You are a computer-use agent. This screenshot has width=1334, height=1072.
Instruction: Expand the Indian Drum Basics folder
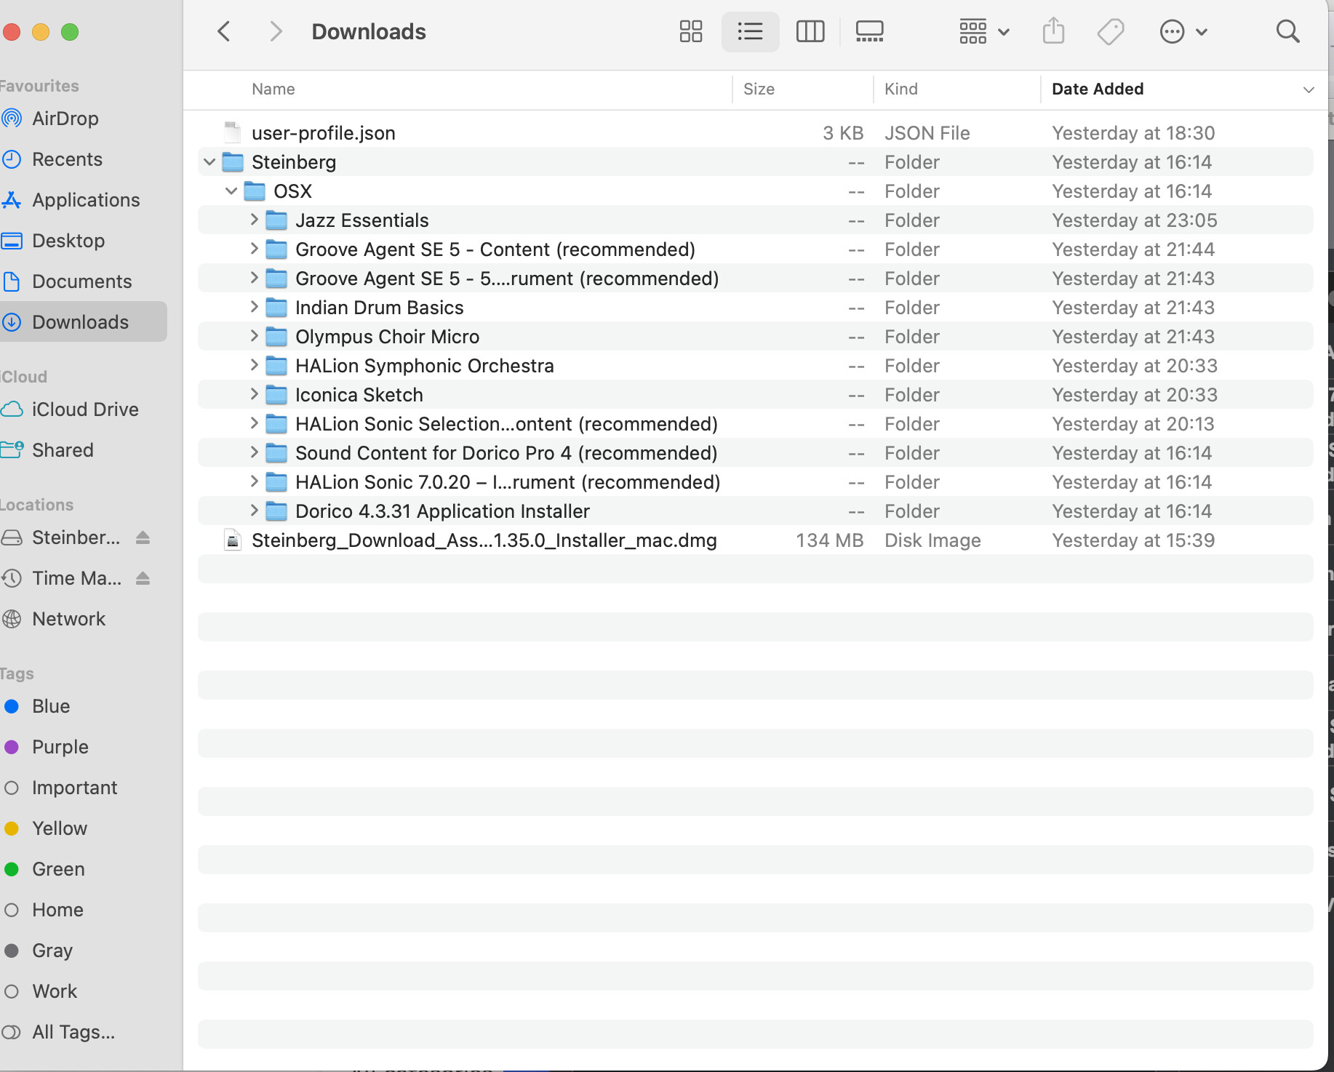[x=254, y=307]
